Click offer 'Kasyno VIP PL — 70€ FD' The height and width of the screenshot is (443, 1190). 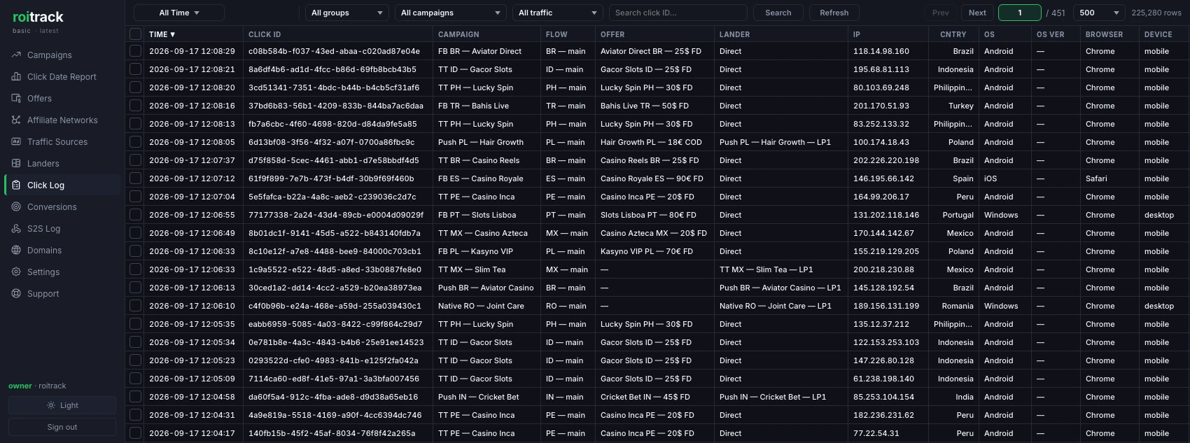(647, 251)
